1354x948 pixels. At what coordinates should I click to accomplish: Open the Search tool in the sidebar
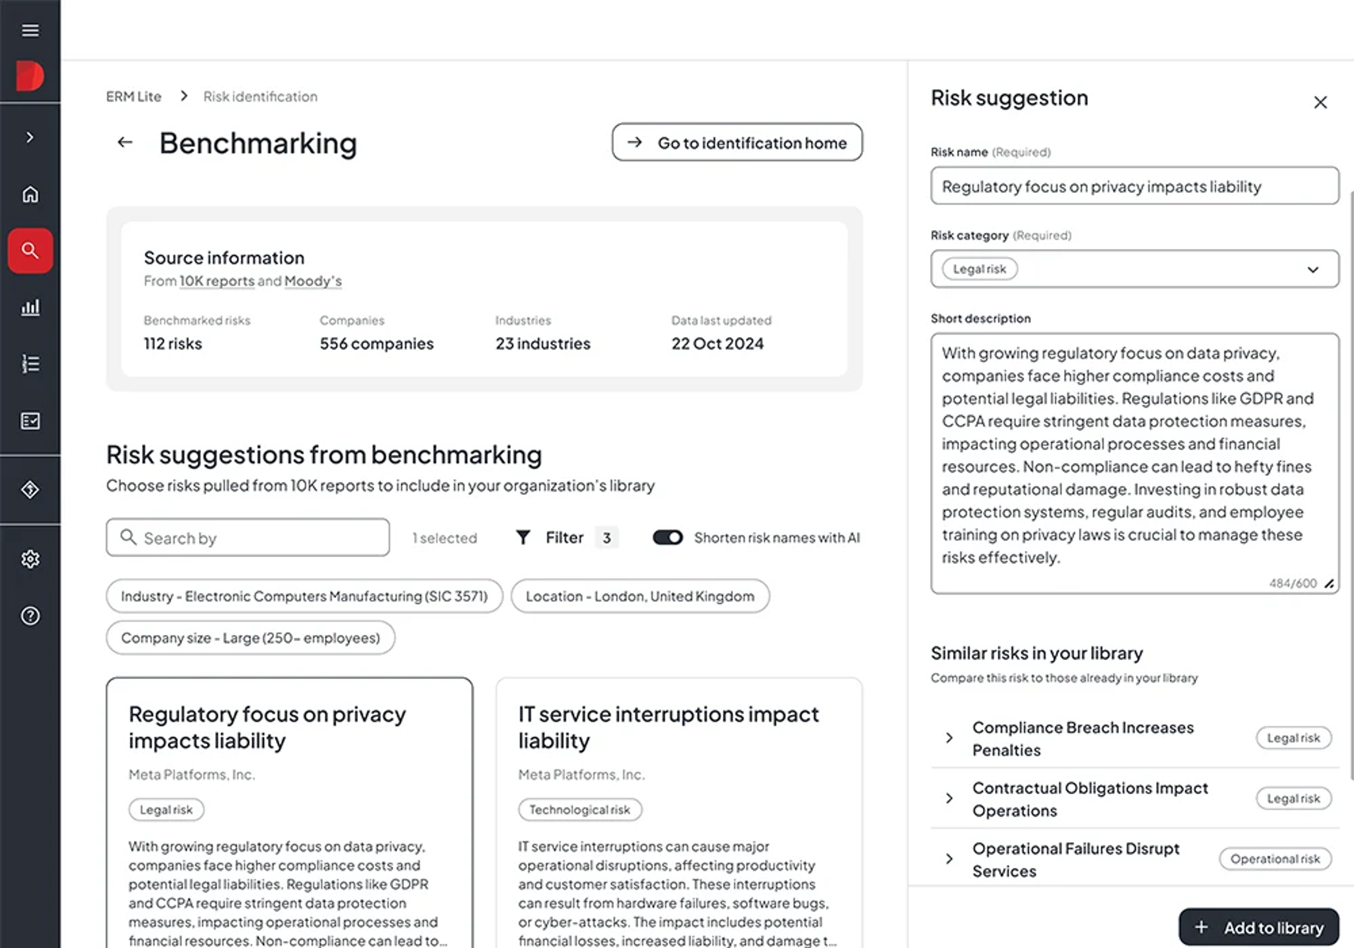30,250
